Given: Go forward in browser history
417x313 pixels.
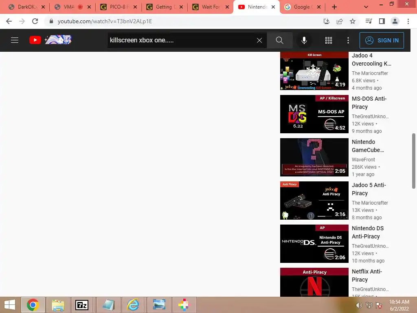Looking at the screenshot, I should click(22, 21).
